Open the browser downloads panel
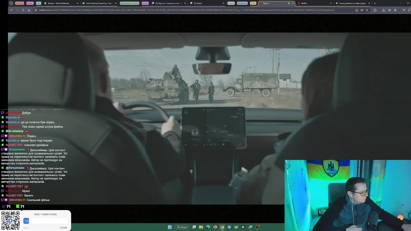 click(383, 10)
